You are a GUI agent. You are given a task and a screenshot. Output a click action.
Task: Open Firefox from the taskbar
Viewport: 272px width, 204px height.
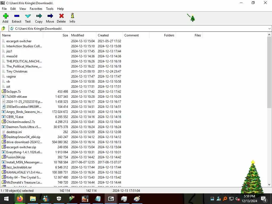pos(20,199)
